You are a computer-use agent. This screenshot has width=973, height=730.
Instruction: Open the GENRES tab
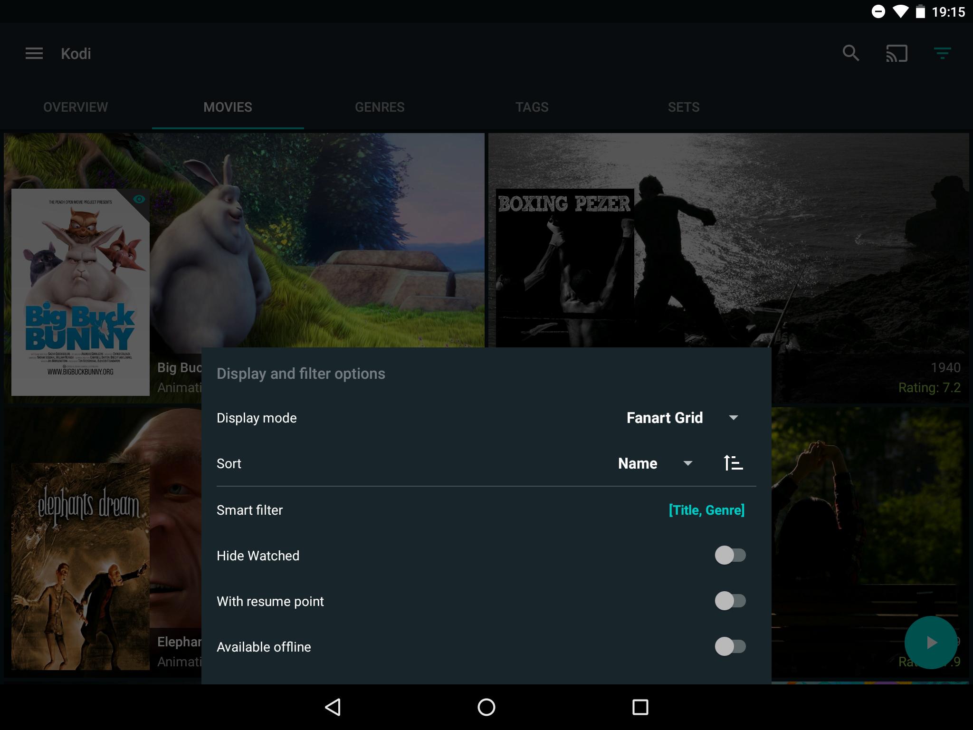[x=380, y=107]
